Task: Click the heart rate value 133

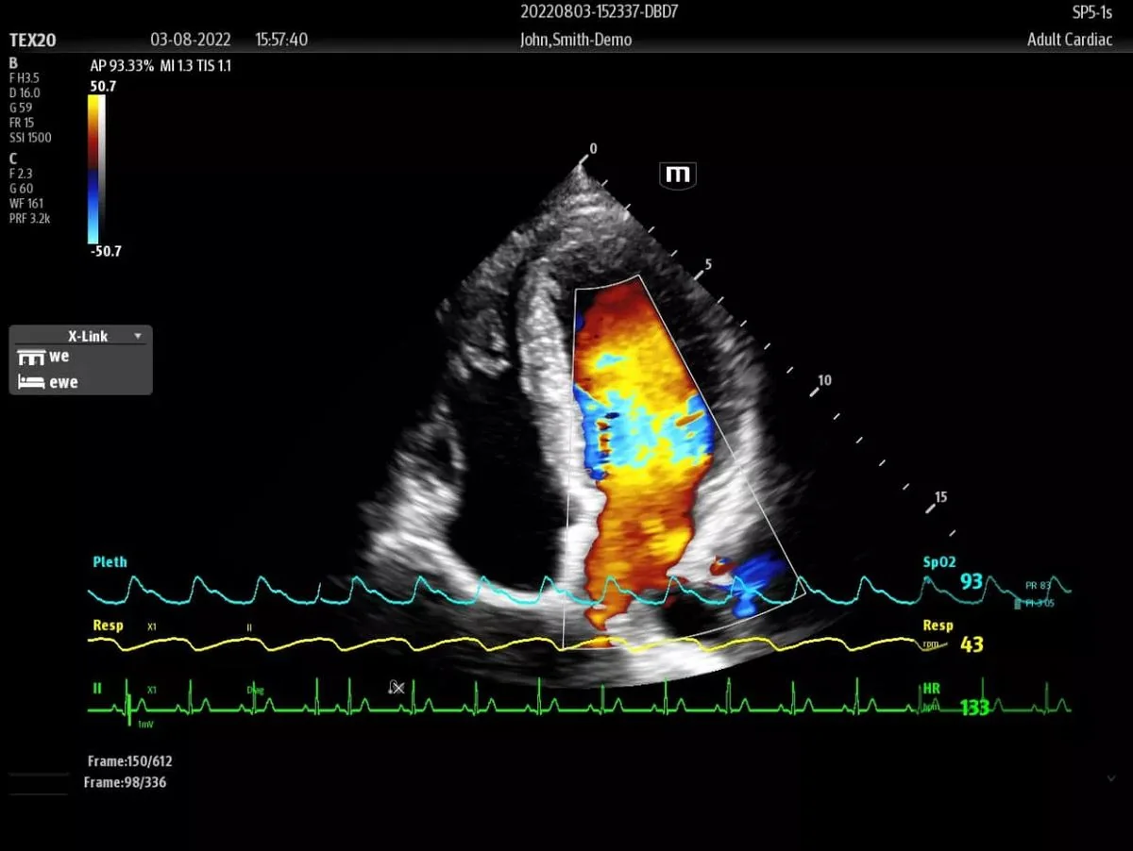Action: pos(974,708)
